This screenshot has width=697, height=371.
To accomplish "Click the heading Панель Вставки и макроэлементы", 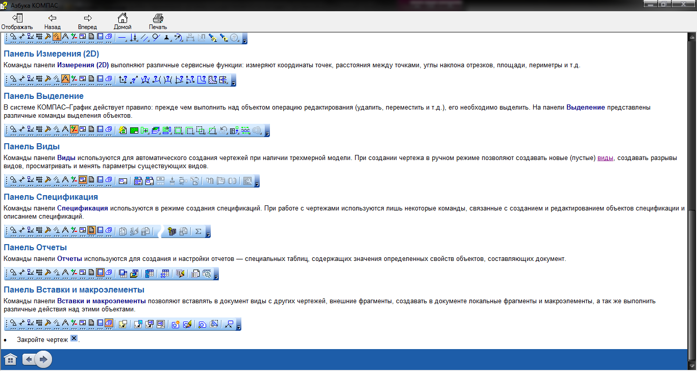I will tap(74, 289).
